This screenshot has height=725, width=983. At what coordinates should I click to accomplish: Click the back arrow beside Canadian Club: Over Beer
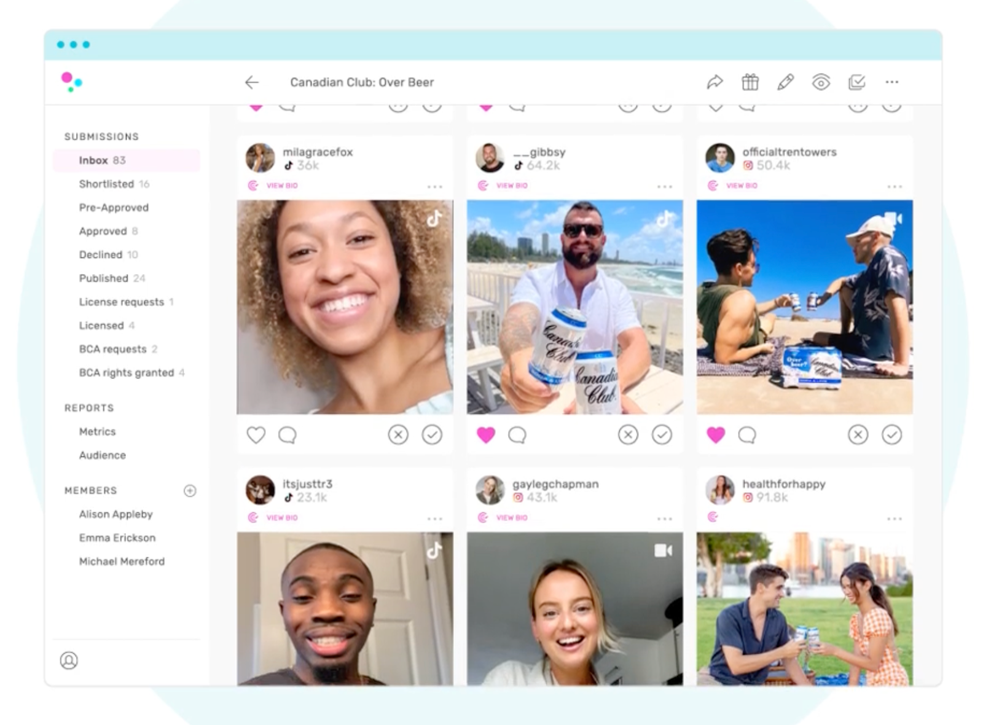pyautogui.click(x=252, y=82)
